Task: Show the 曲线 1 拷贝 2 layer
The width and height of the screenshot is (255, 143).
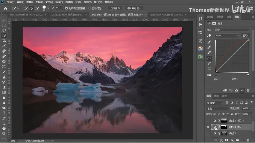Action: coord(208,121)
